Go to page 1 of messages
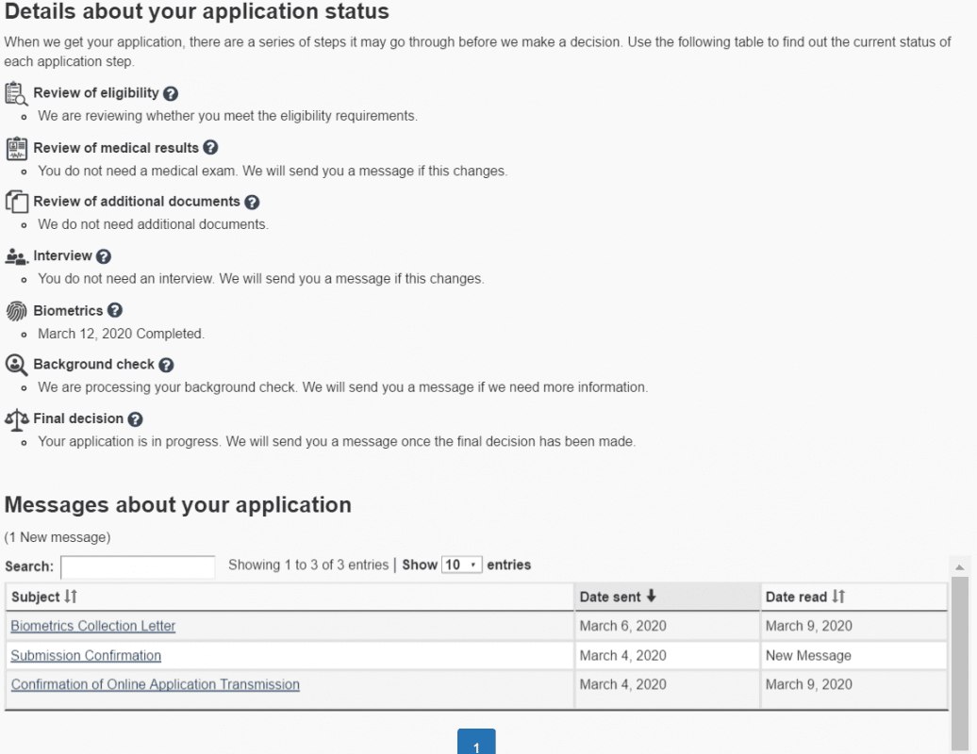This screenshot has height=754, width=977. pos(476,744)
